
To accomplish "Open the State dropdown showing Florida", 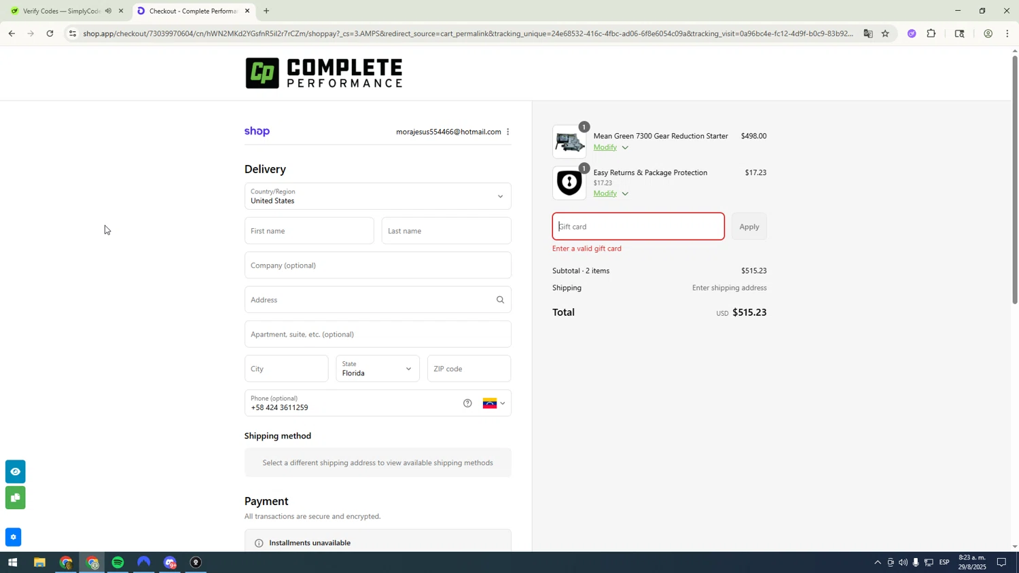I will [x=378, y=369].
